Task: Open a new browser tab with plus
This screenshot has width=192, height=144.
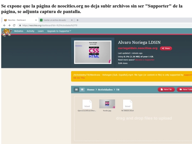Action: (78, 20)
